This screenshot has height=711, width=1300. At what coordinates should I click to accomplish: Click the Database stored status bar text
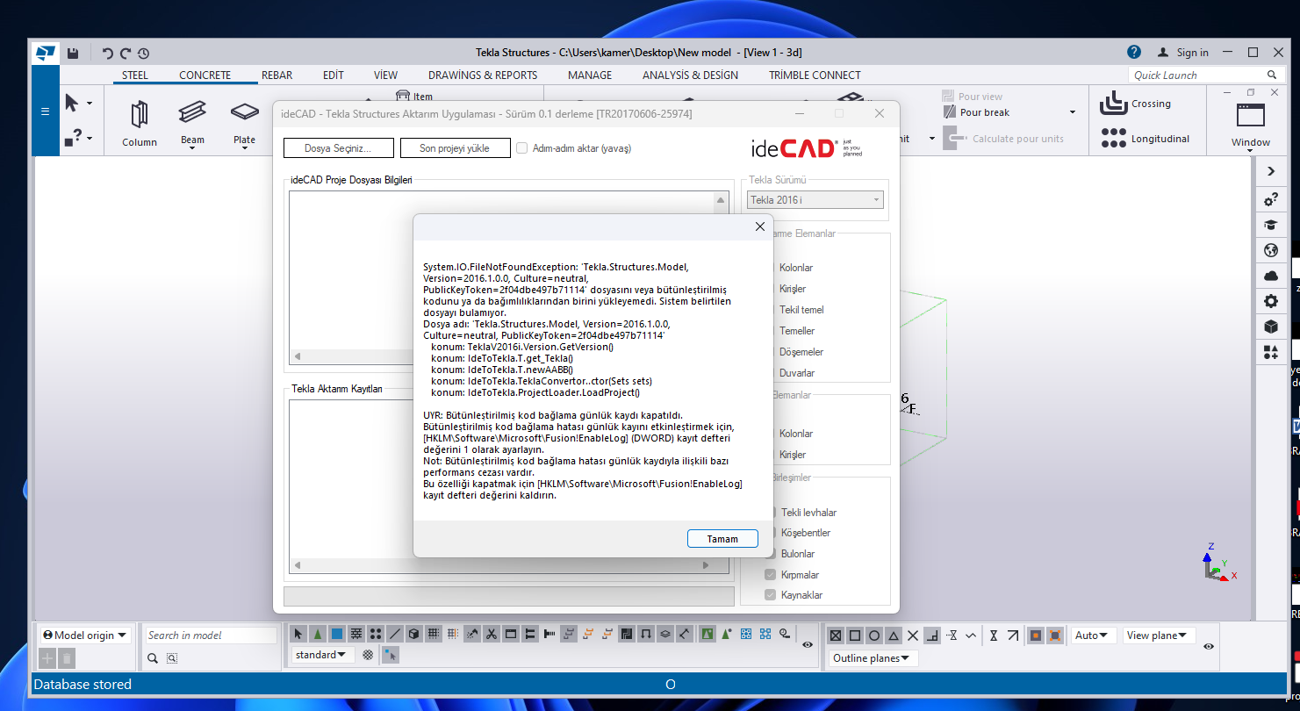pyautogui.click(x=83, y=685)
